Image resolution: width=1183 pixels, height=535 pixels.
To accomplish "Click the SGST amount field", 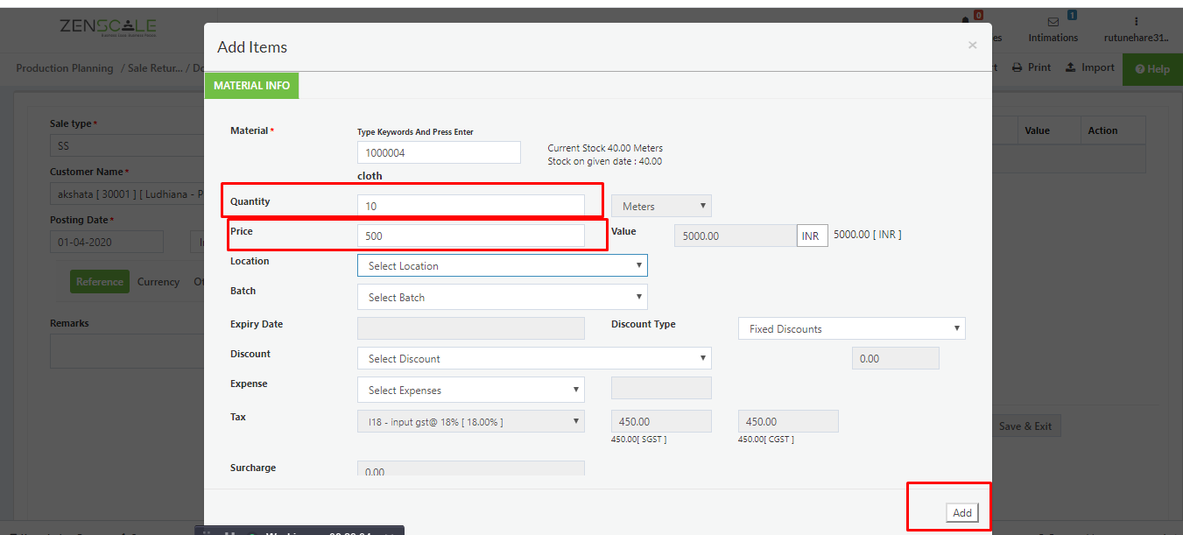I will click(x=661, y=421).
